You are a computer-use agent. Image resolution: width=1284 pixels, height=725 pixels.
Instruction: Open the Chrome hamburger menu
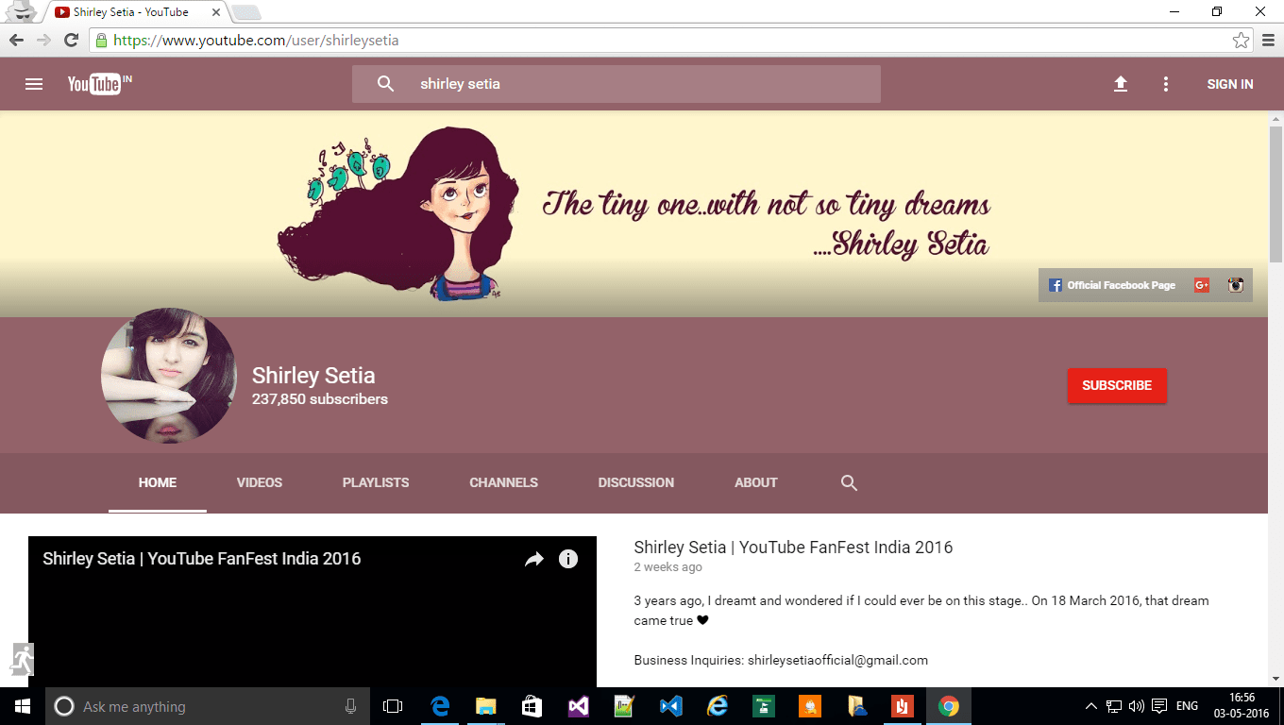click(1268, 41)
